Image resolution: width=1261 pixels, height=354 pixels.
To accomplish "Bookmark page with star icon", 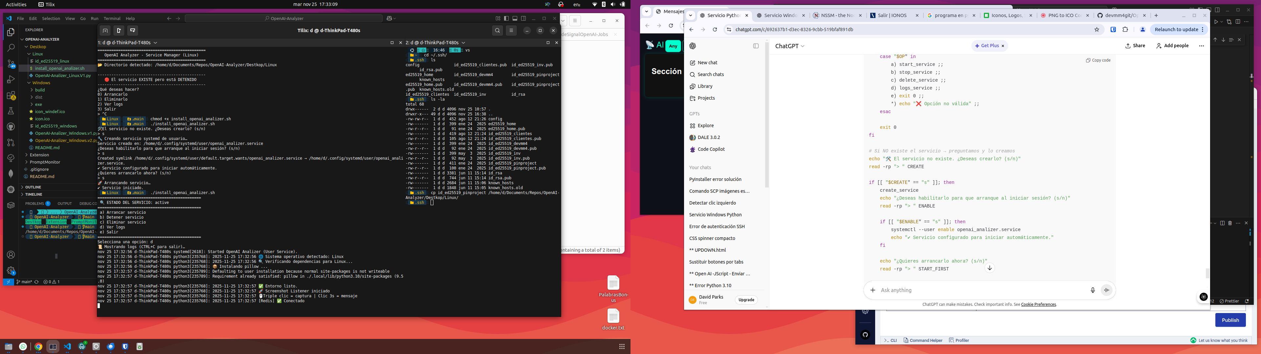I will [1097, 29].
